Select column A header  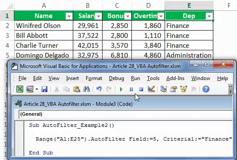coord(44,5)
